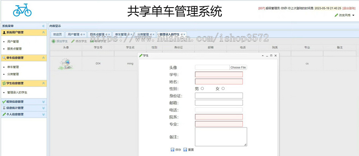Focus the 院系 input field
This screenshot has width=359, height=156.
219,117
